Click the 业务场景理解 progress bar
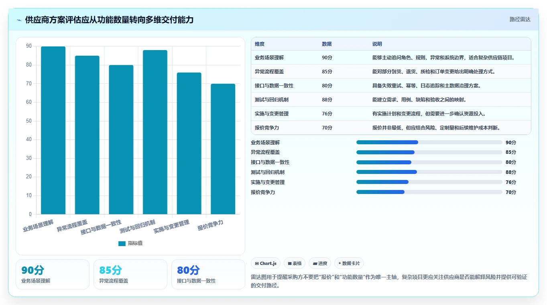This screenshot has width=547, height=305. (429, 142)
